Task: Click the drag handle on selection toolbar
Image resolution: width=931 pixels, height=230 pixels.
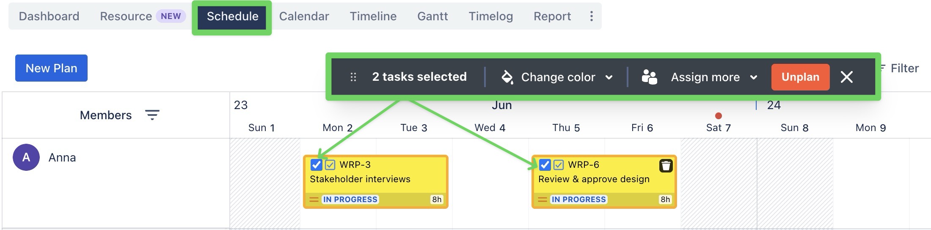Action: click(x=353, y=77)
